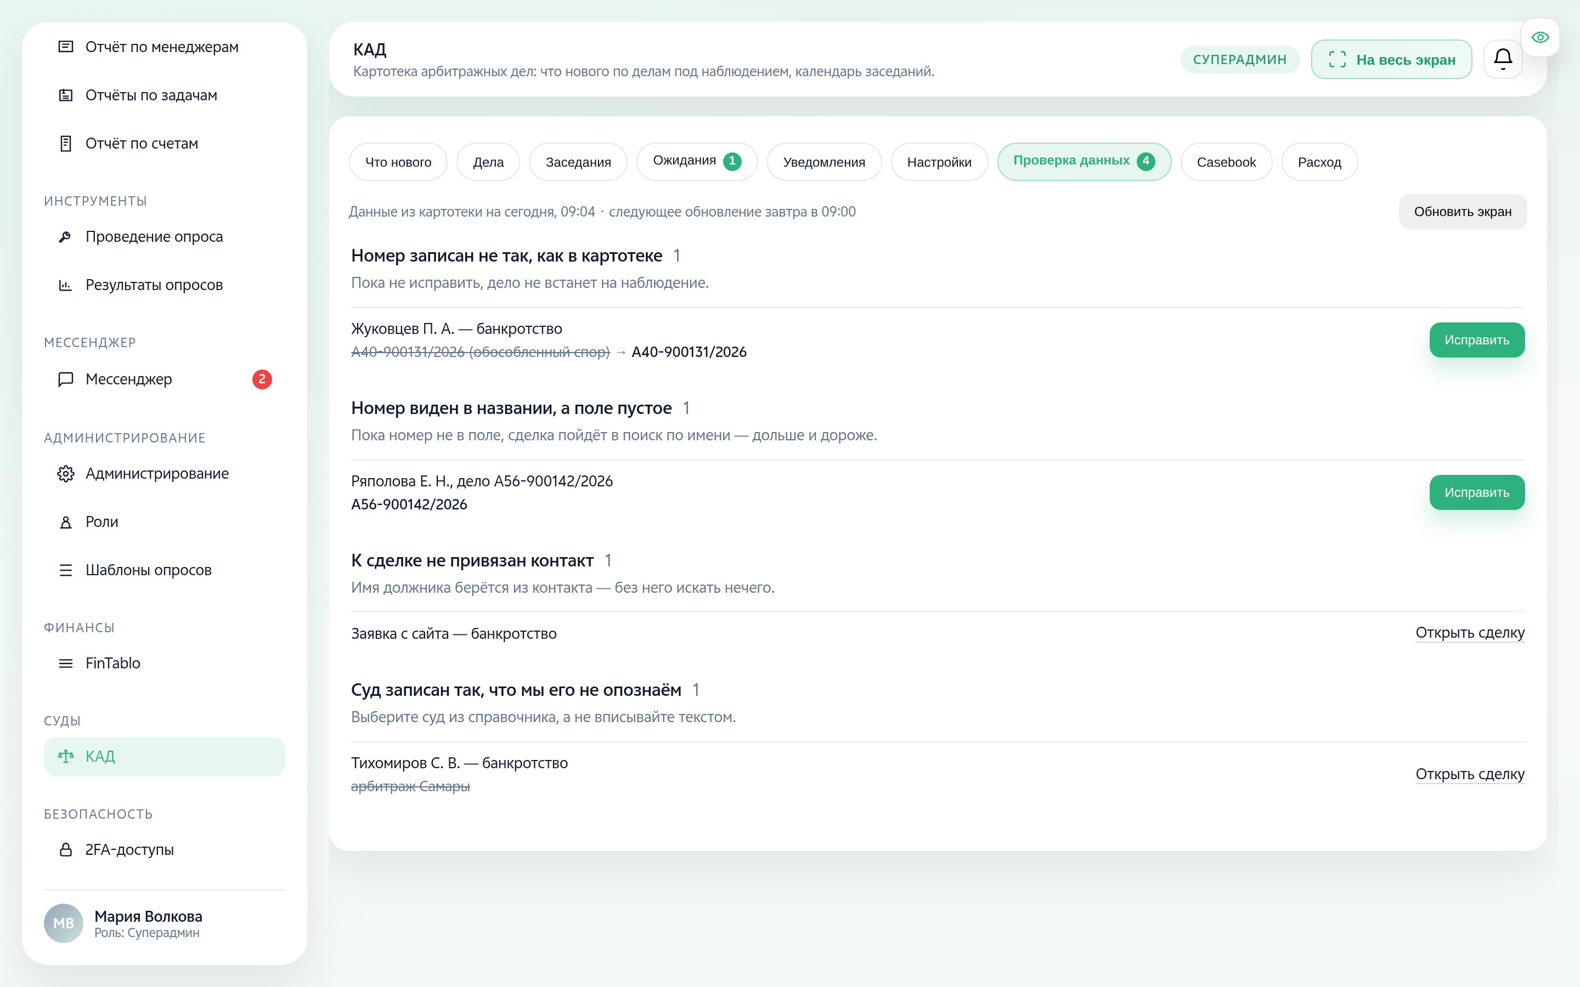Switch to the Расход tab
The image size is (1580, 987).
1319,162
